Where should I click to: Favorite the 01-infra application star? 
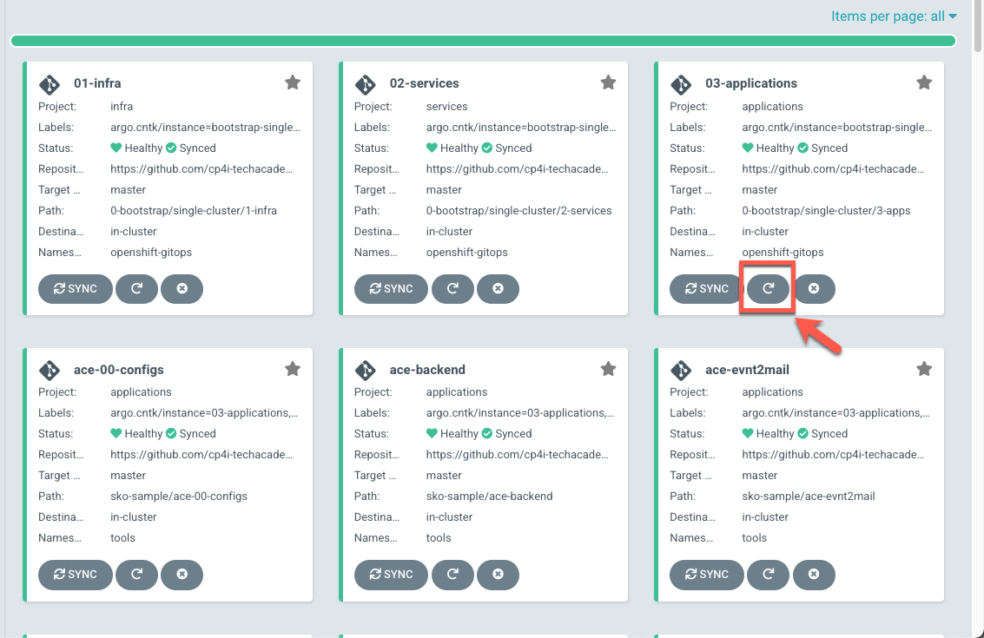pos(293,82)
